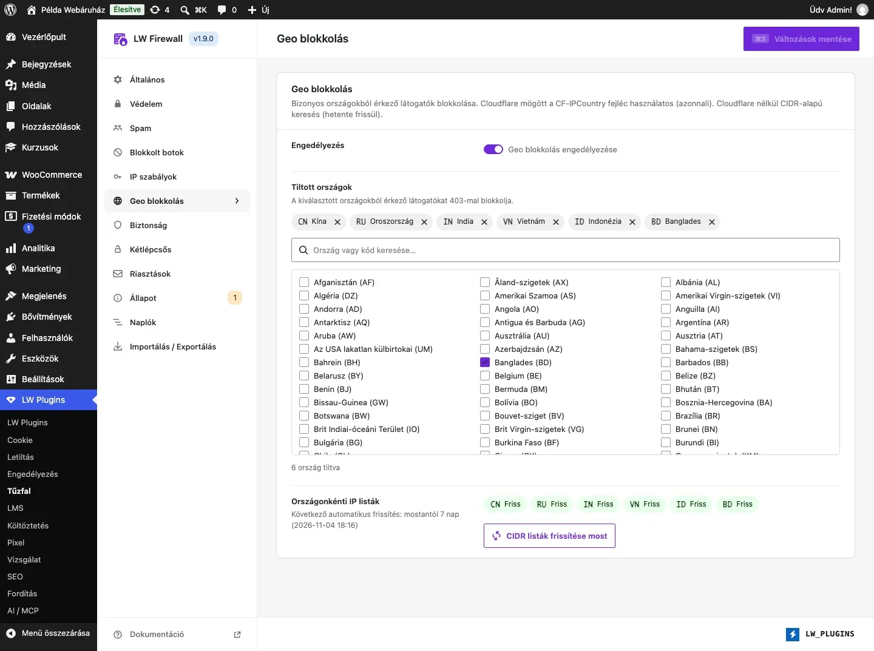This screenshot has height=651, width=874.
Task: Click the Menü összezárása collapse icon
Action: coord(11,633)
